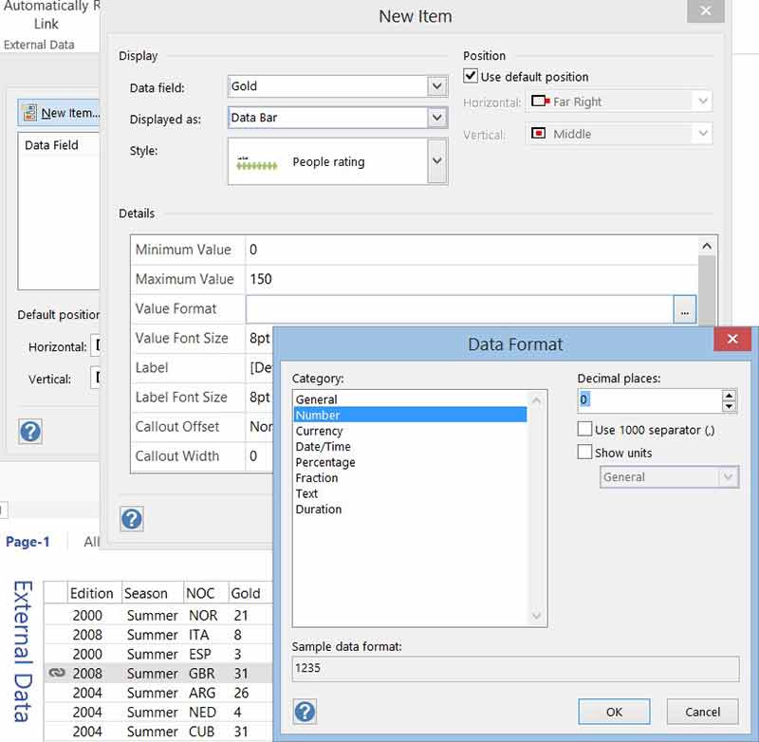Open the units General dropdown

click(729, 477)
